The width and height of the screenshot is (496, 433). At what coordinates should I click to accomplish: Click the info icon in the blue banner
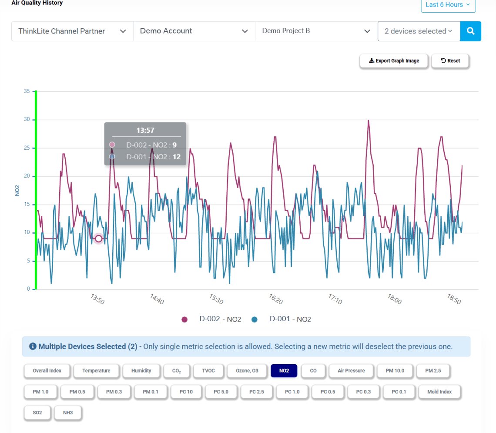tap(33, 346)
